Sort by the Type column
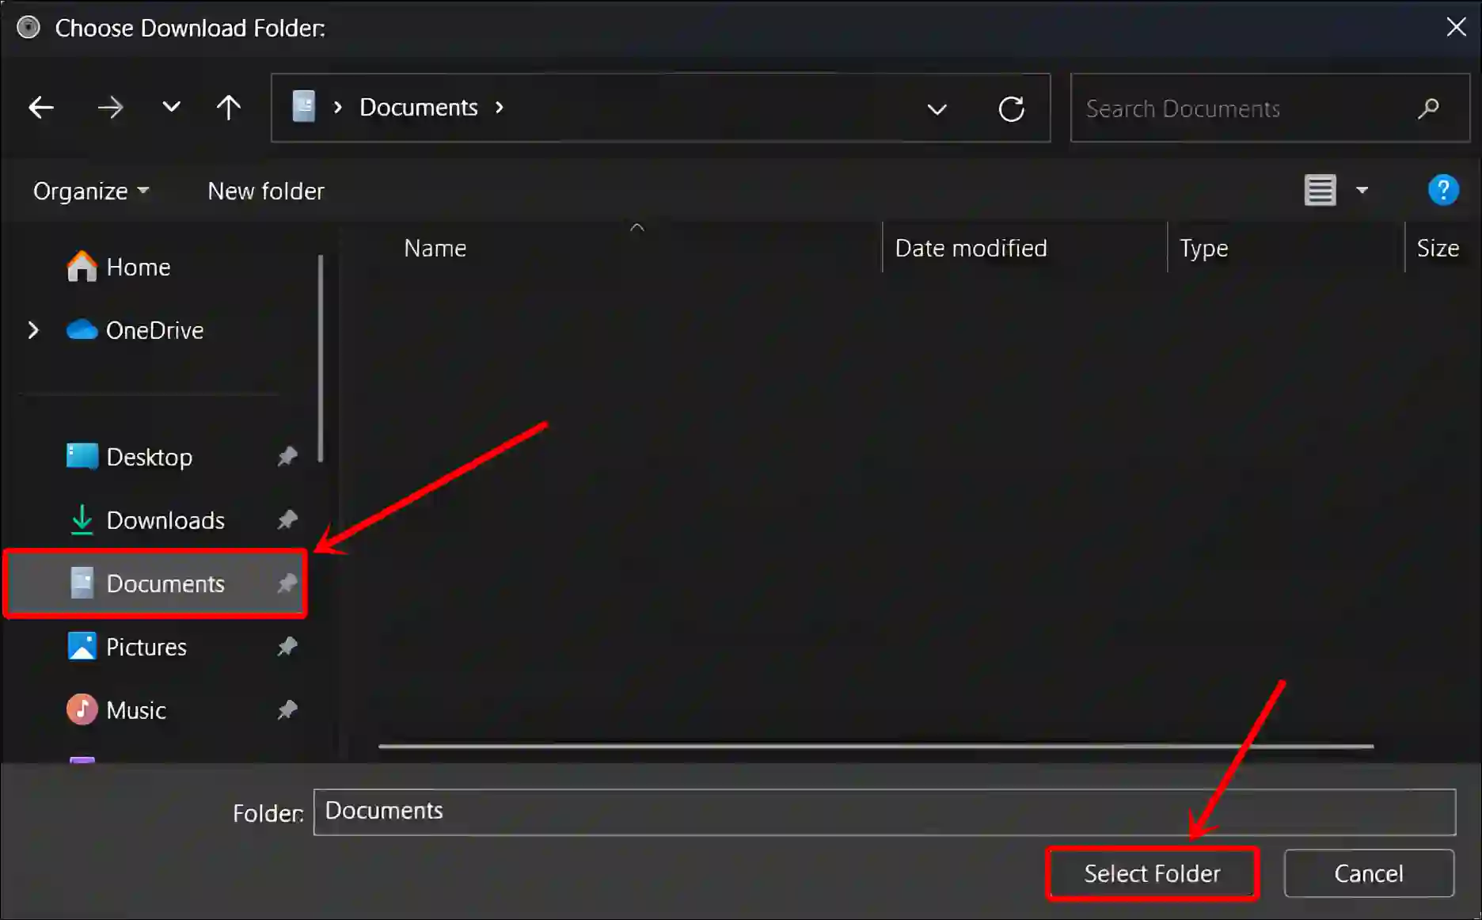This screenshot has width=1482, height=920. click(x=1203, y=249)
